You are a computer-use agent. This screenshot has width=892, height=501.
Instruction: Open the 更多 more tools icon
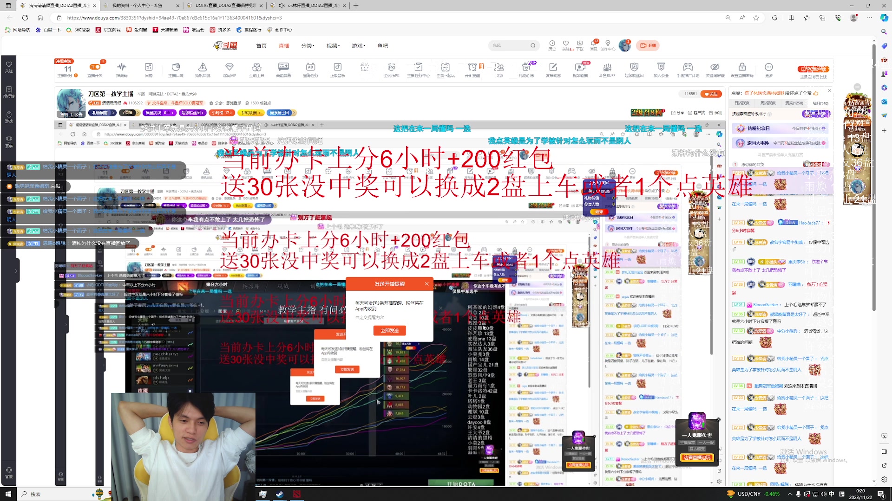(x=769, y=69)
